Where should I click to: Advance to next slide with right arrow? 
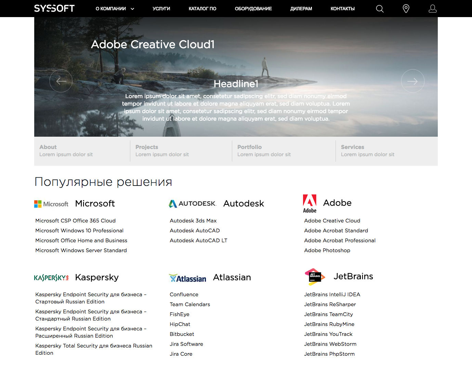coord(412,81)
